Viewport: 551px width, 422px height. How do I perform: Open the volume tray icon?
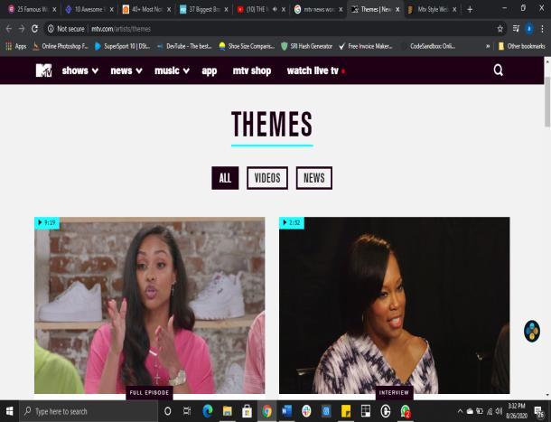(499, 411)
